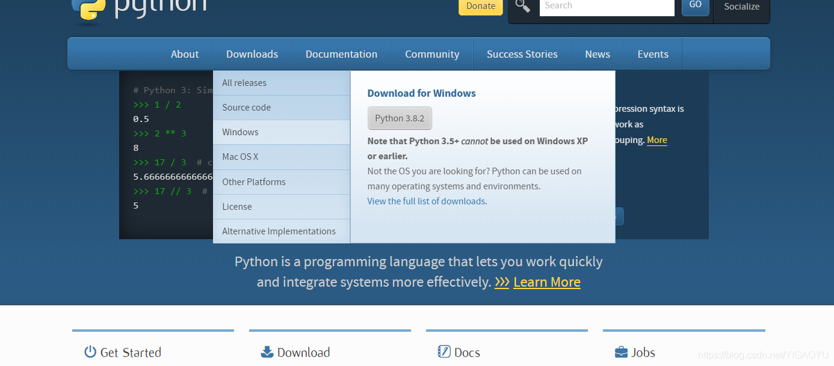834x366 pixels.
Task: Select All releases in Downloads submenu
Action: [x=282, y=83]
